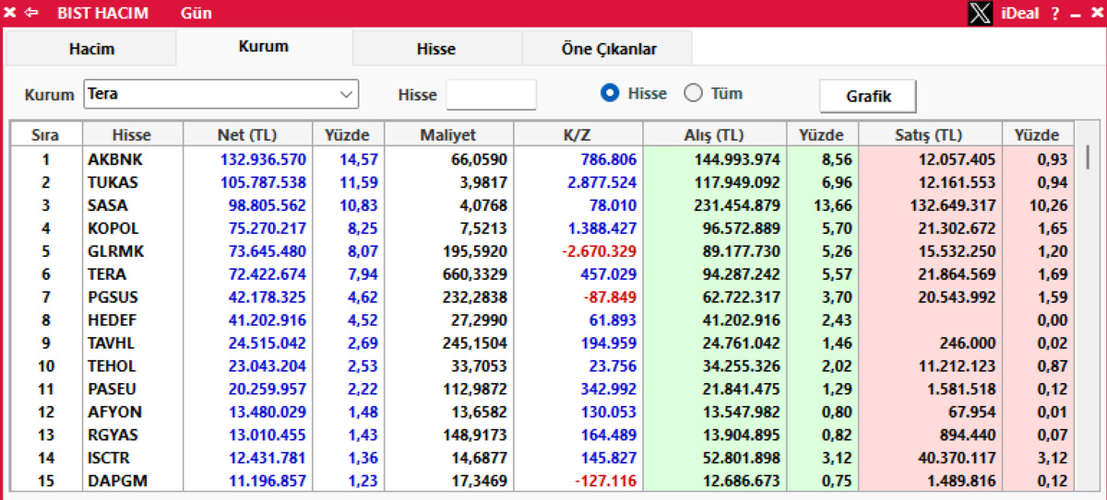Click the Grafik button
This screenshot has width=1107, height=500.
(x=868, y=95)
